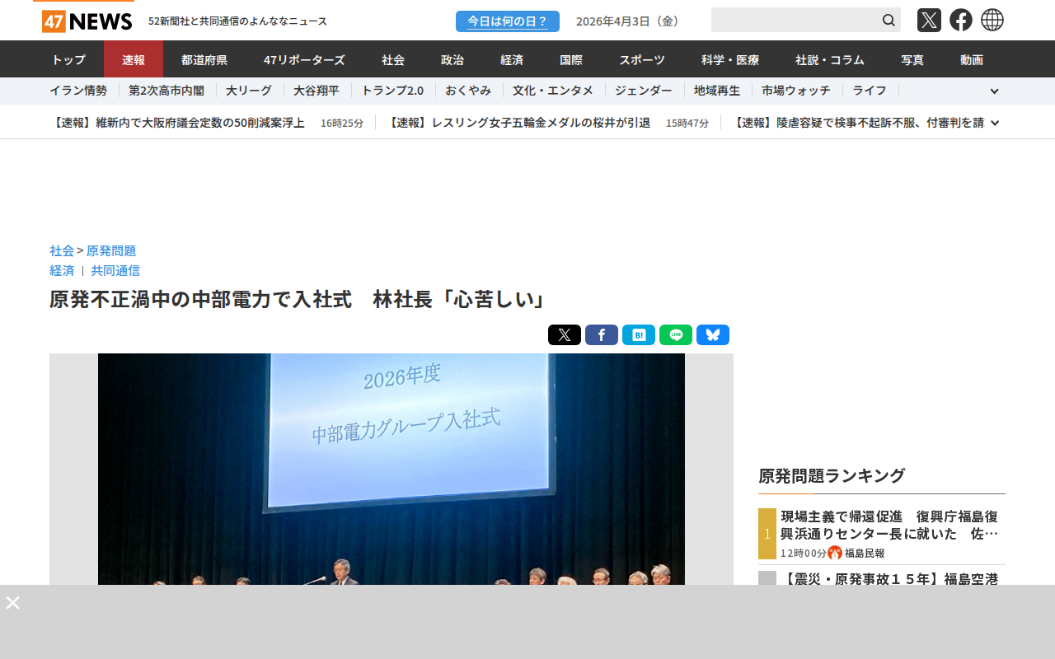Open 47リポーターズ section
Screen dimensions: 1055x659
point(304,59)
